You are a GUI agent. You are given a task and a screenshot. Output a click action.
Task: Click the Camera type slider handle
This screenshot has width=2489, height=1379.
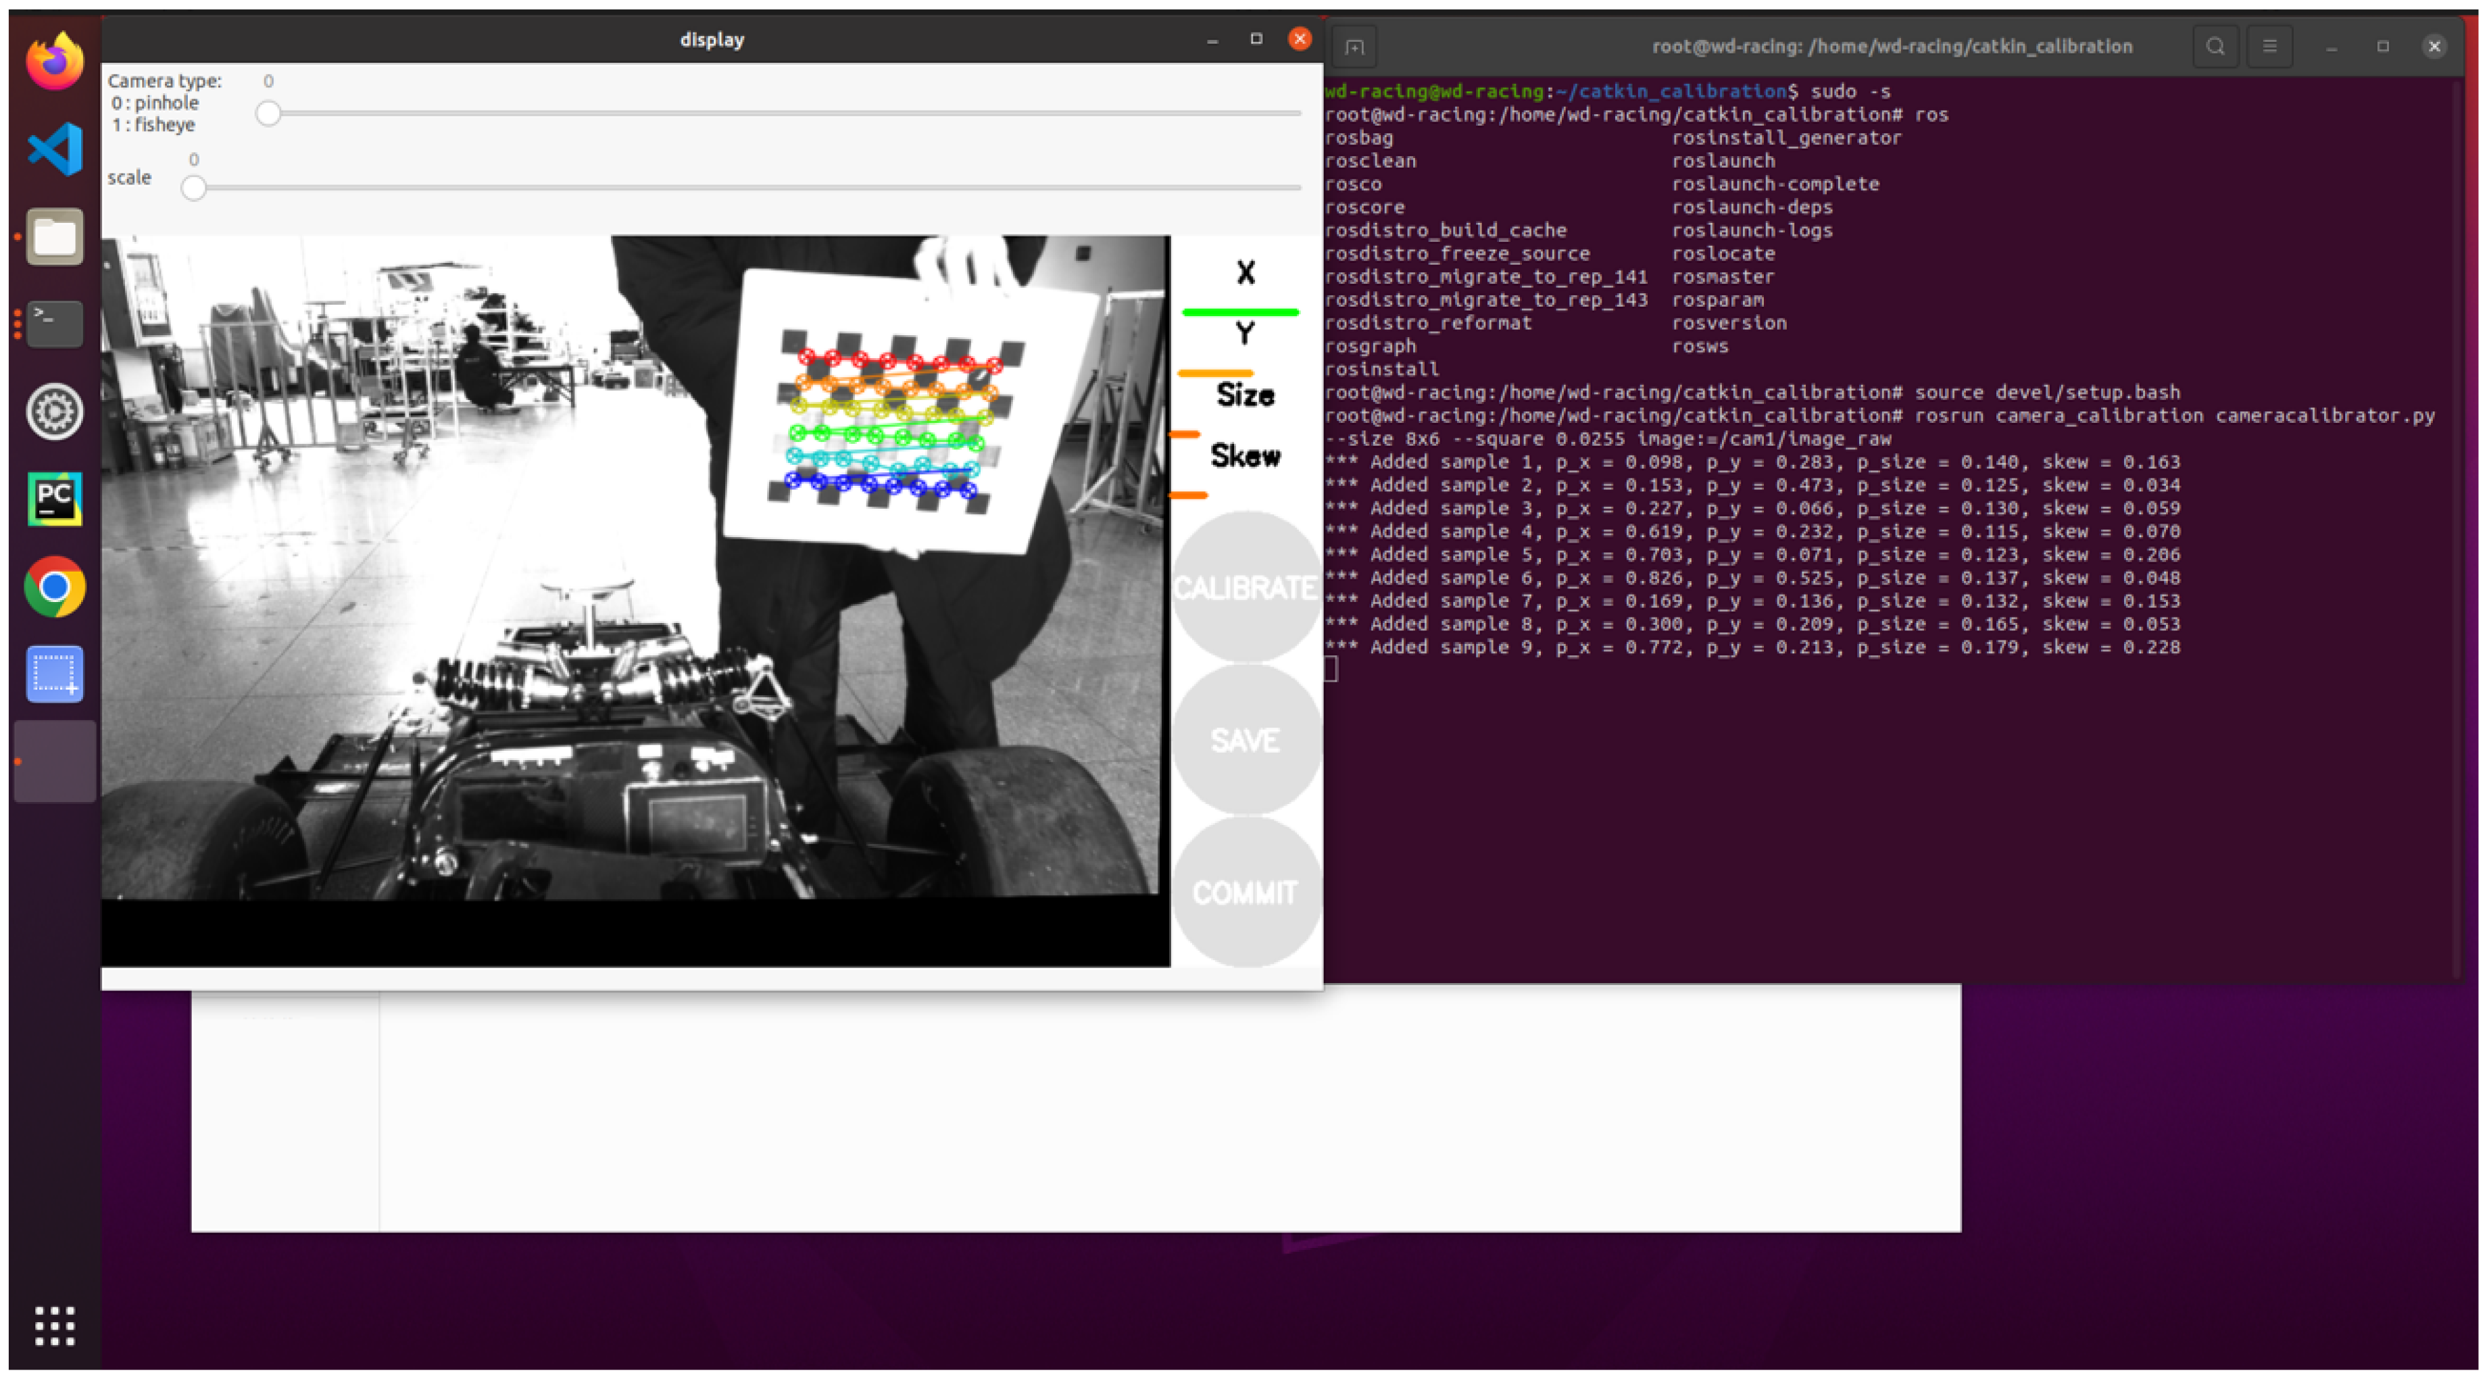point(268,114)
